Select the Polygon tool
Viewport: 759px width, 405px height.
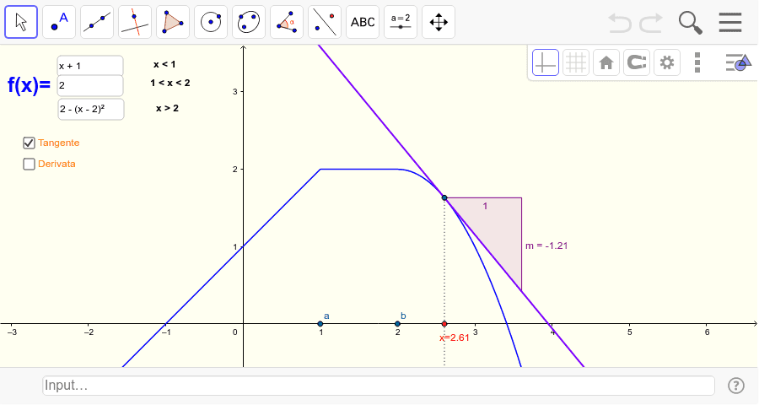point(173,22)
